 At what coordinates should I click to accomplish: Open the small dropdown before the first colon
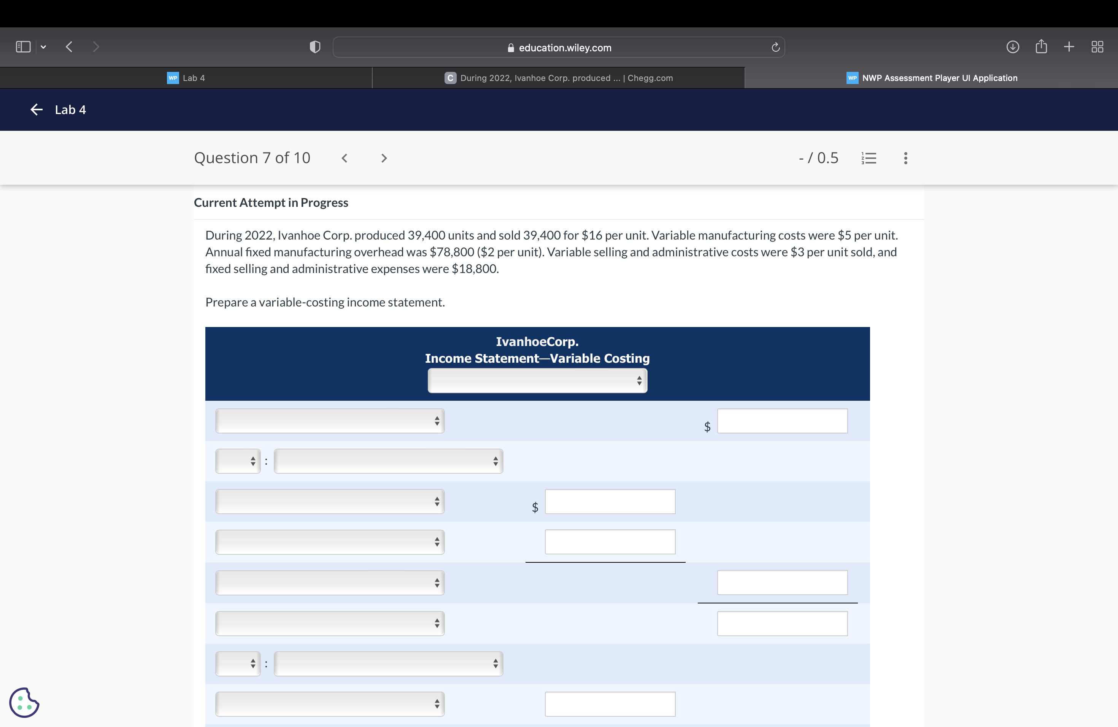click(x=238, y=461)
